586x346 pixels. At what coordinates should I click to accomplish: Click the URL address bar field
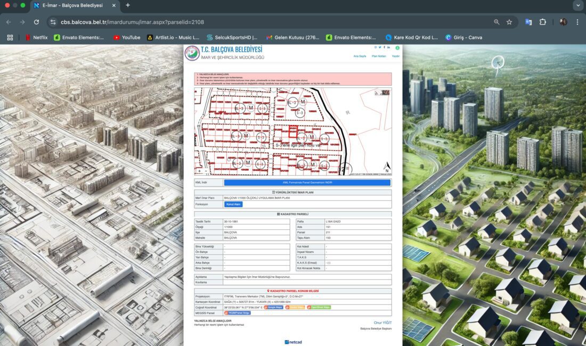coord(266,22)
